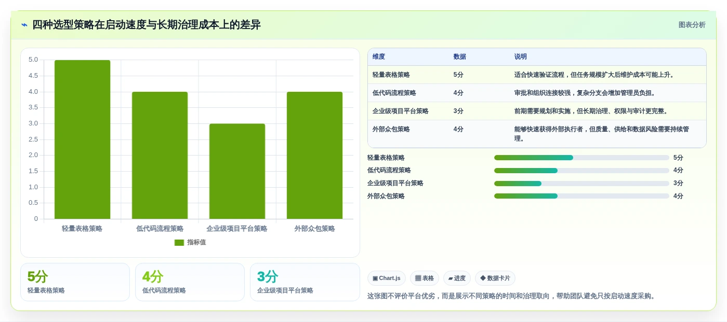This screenshot has height=322, width=727.
Task: Click the 企业级项目平台策略 progress row label
Action: (x=395, y=184)
